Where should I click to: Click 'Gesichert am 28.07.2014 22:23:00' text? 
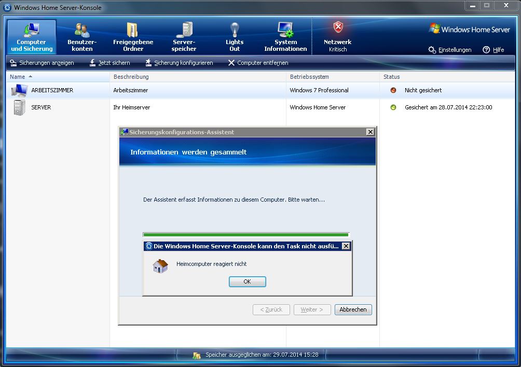(448, 107)
